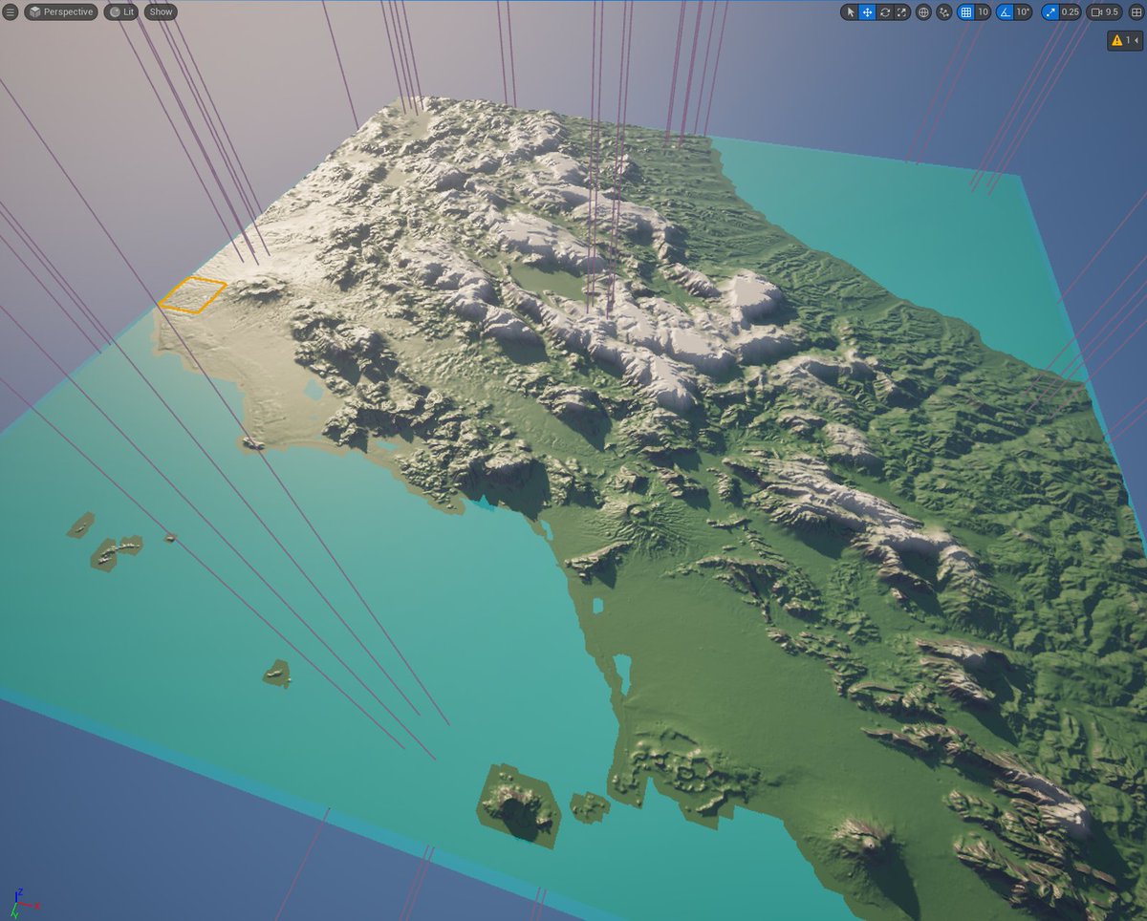1147x921 pixels.
Task: Open the Show flags menu
Action: pos(161,12)
